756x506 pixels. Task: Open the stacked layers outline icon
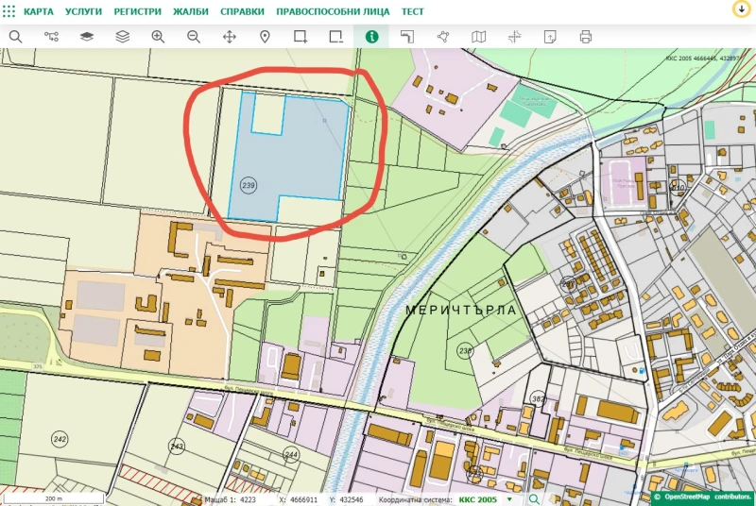(123, 37)
